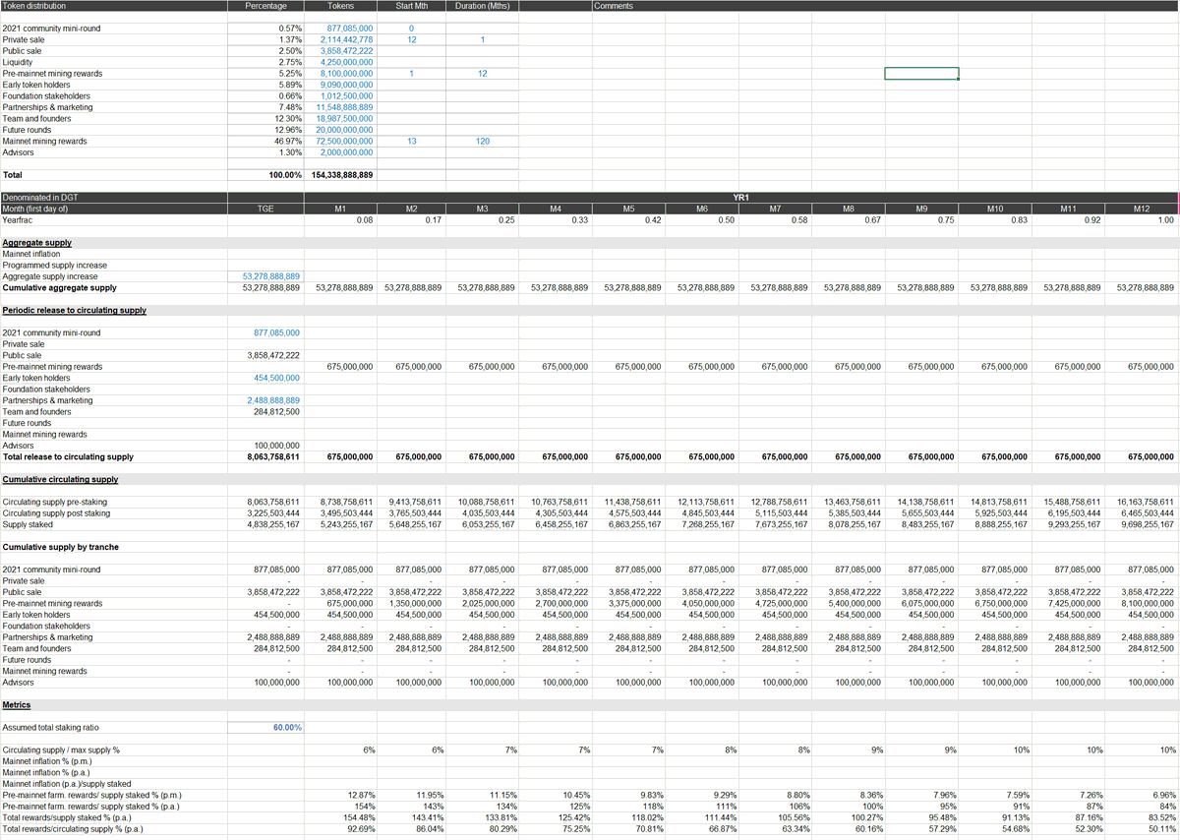Select the 'Liquidity' row label

(18, 62)
